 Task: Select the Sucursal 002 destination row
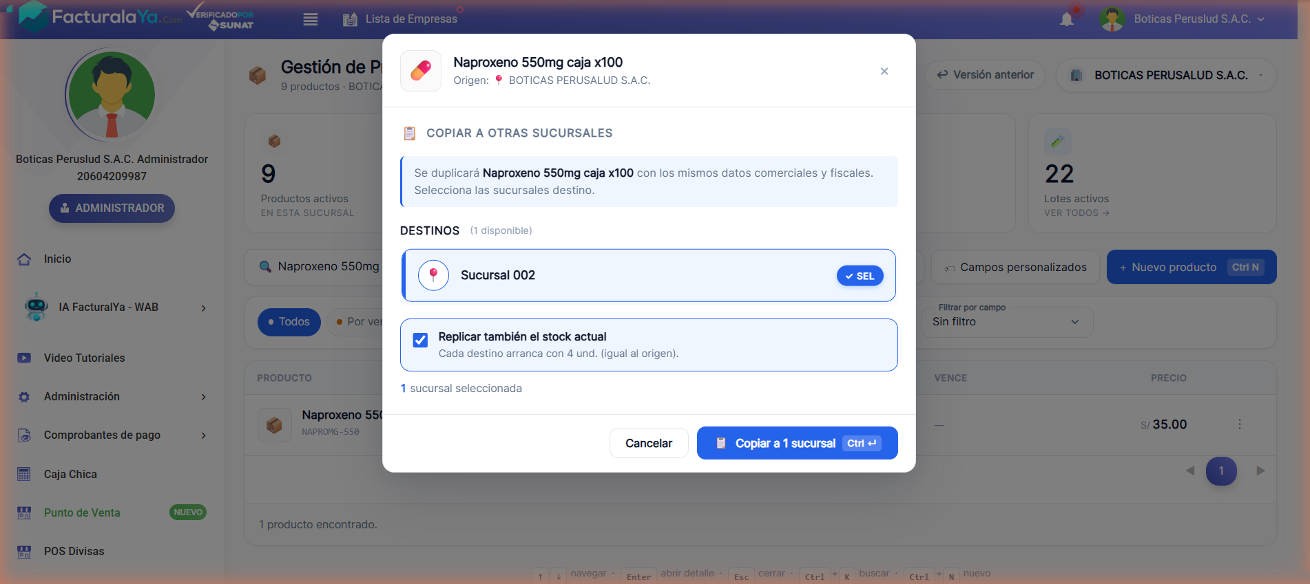tap(649, 275)
